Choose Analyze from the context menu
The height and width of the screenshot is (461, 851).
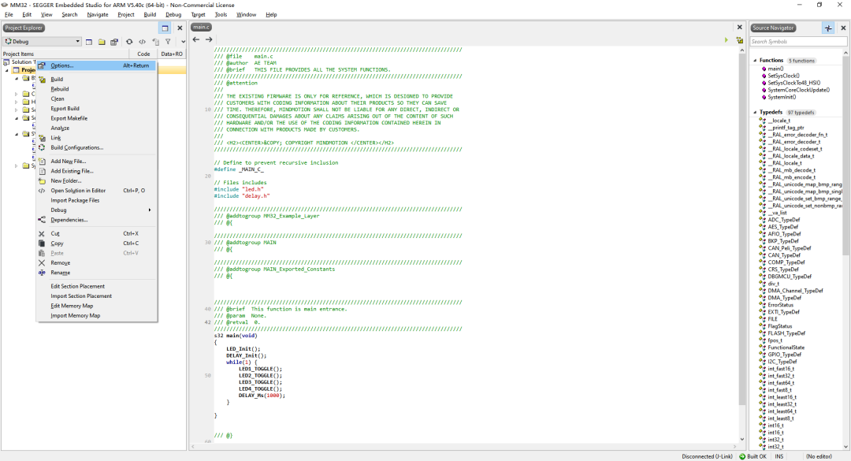click(x=97, y=128)
